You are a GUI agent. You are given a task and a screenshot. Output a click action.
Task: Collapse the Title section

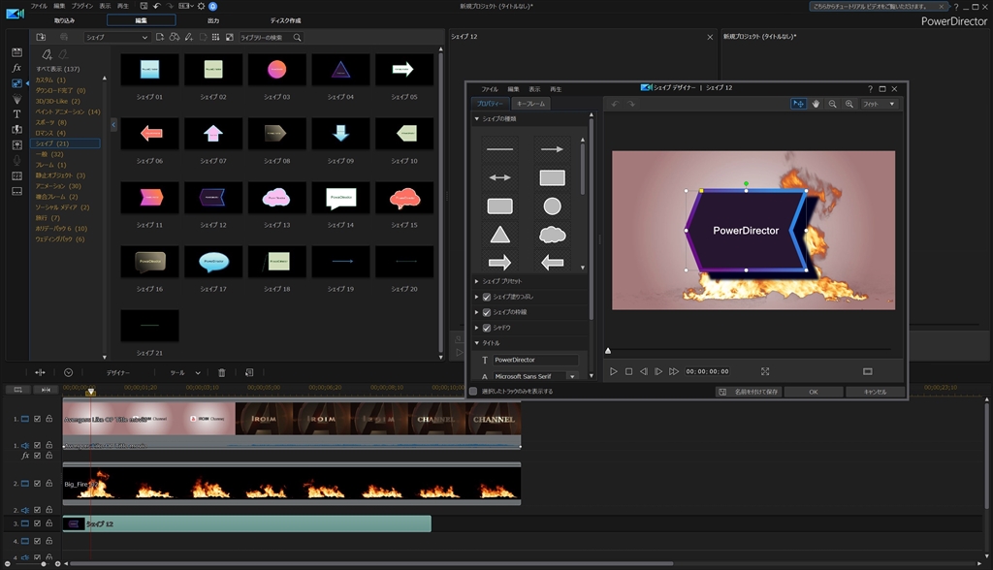pos(477,343)
